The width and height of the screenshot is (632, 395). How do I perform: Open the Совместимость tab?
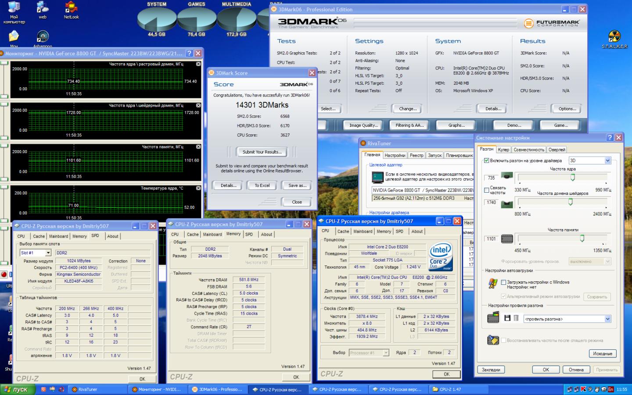529,150
